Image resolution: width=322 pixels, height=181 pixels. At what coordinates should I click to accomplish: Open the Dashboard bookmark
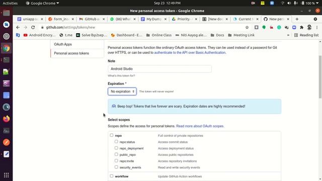[x=126, y=35]
